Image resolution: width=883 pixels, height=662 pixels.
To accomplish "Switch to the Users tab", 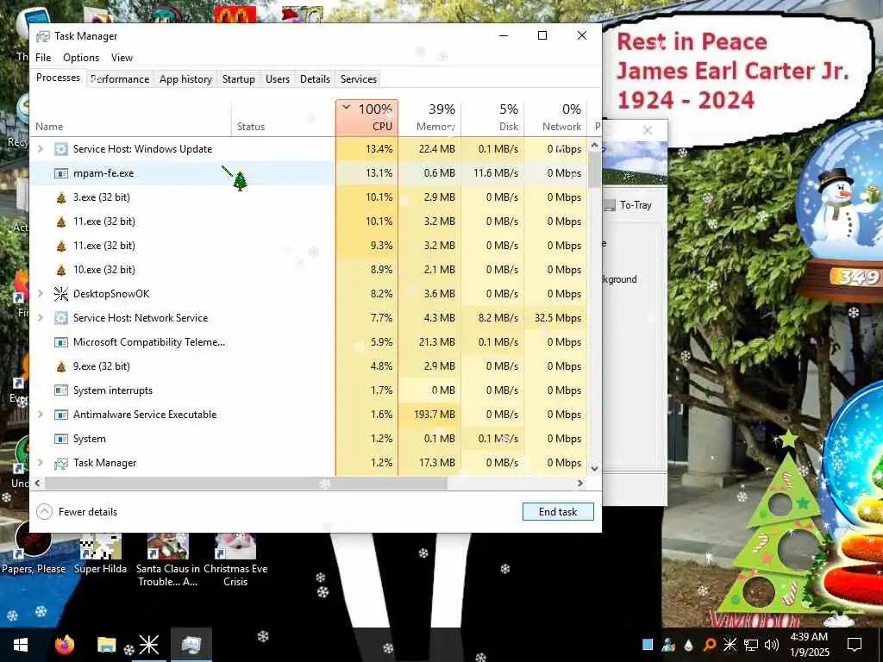I will click(278, 79).
